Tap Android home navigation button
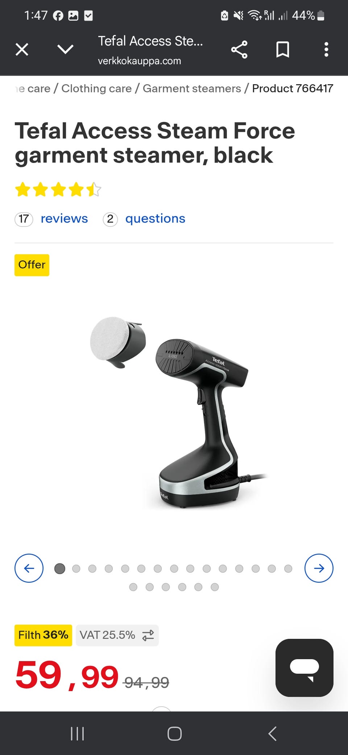 [174, 734]
